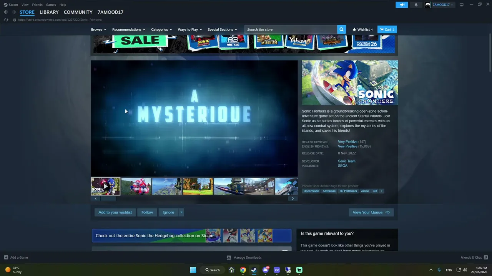This screenshot has height=276, width=492.
Task: Click the volume icon in system tray
Action: [465, 270]
